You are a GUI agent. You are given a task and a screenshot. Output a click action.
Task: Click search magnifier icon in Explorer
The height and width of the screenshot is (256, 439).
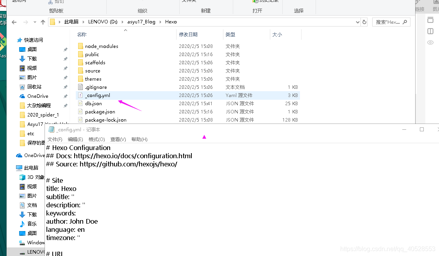405,22
